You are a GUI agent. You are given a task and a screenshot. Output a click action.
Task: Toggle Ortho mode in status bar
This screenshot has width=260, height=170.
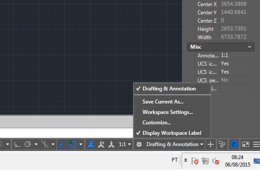[x=17, y=144]
